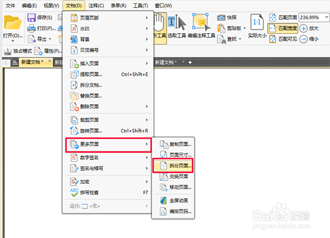Viewport: 330px width, 238px height.
Task: Close the rightmost New Document tab
Action: click(x=183, y=61)
